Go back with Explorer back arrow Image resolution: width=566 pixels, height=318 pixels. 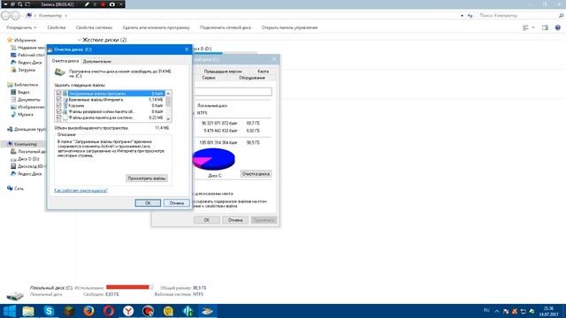(x=5, y=16)
